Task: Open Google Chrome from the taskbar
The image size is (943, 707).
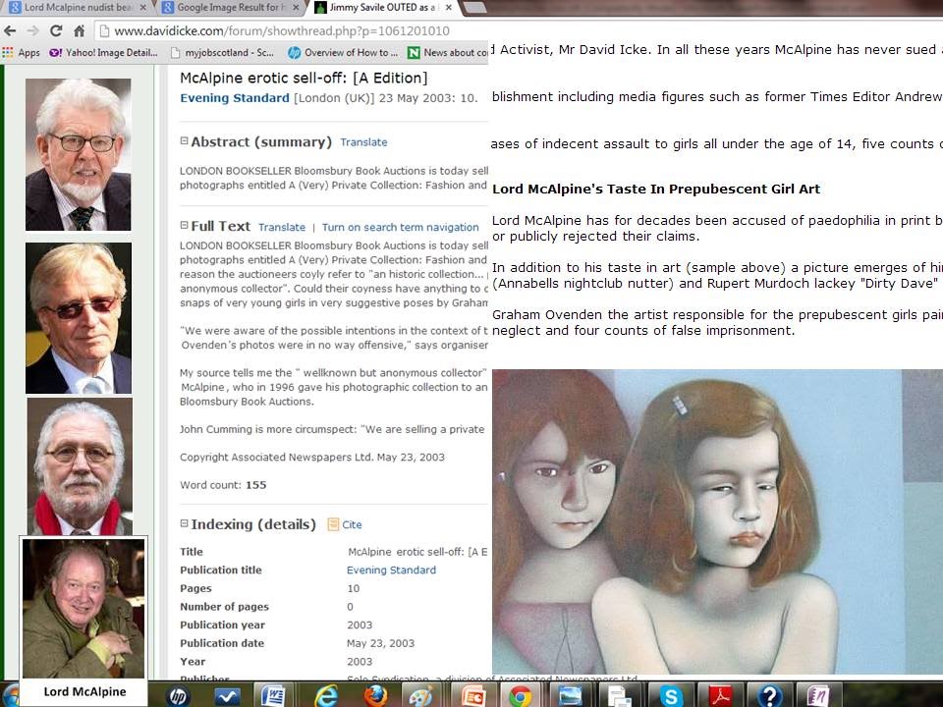Action: [x=520, y=695]
